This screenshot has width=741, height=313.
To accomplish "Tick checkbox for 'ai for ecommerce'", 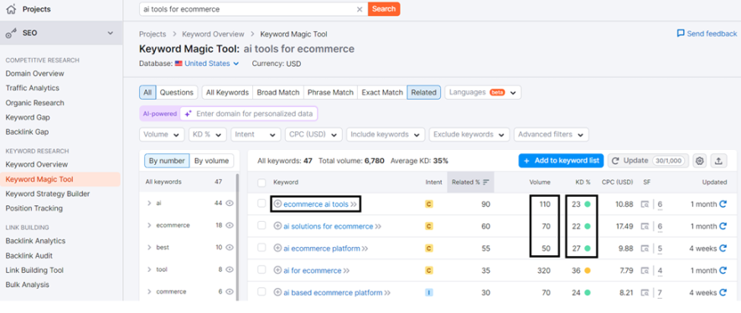I will [262, 269].
